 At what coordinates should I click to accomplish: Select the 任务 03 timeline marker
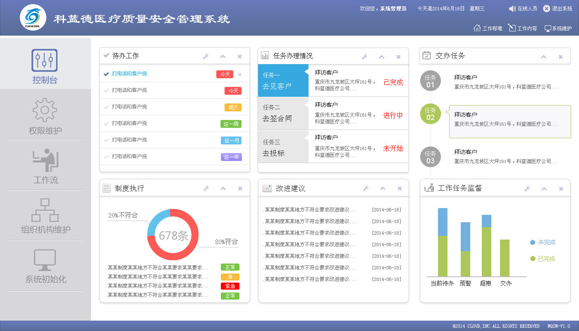[x=431, y=157]
